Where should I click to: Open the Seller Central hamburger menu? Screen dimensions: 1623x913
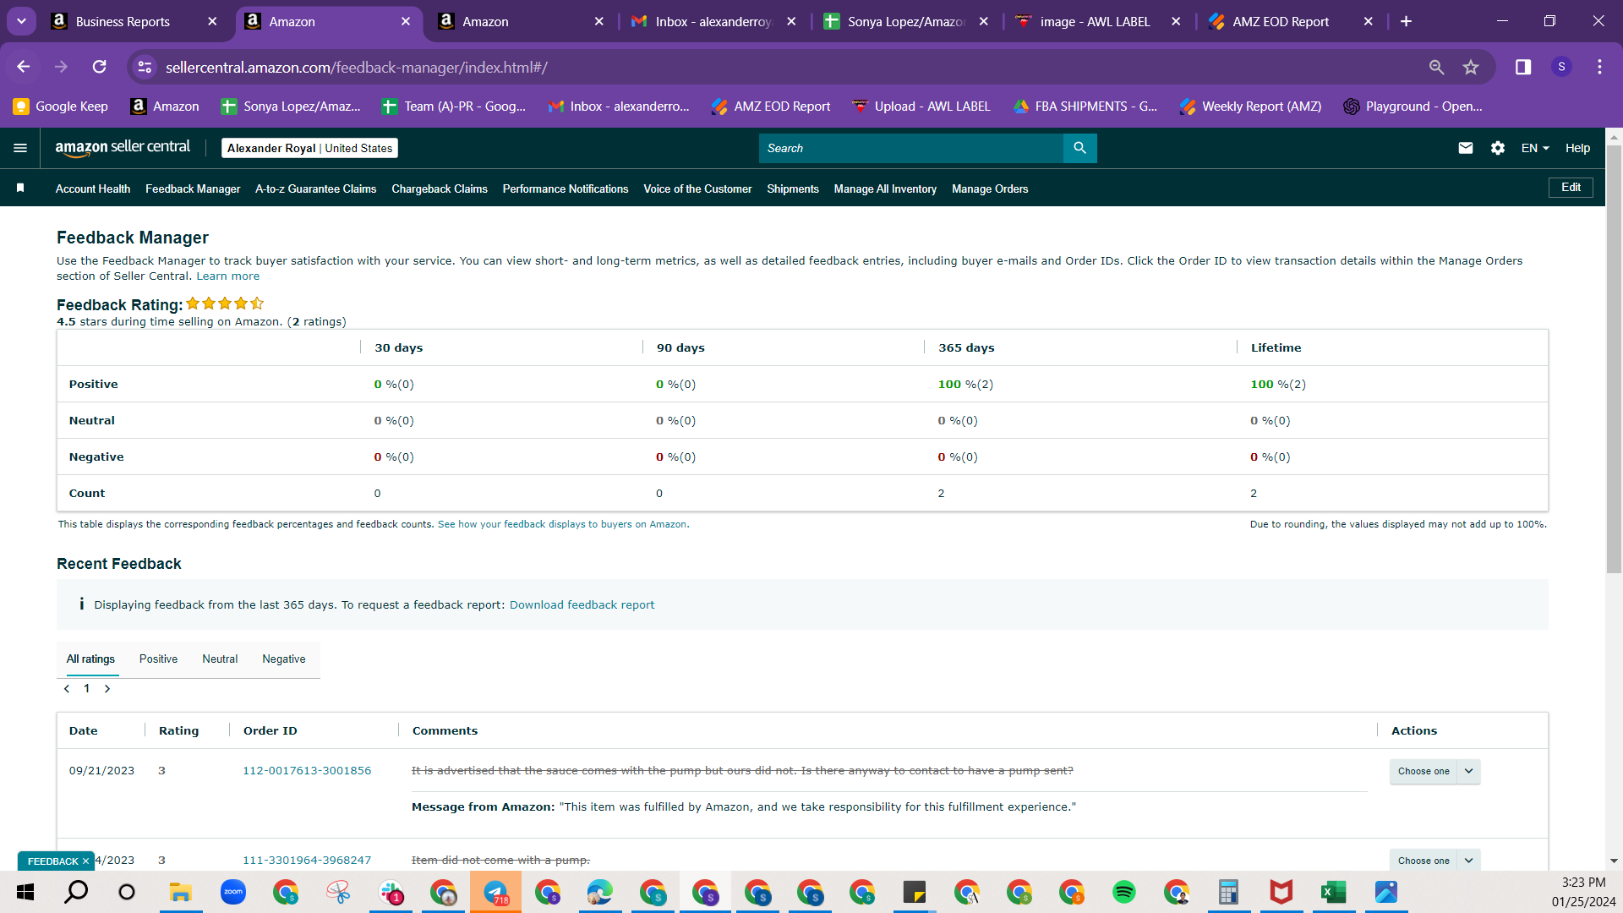pos(20,148)
